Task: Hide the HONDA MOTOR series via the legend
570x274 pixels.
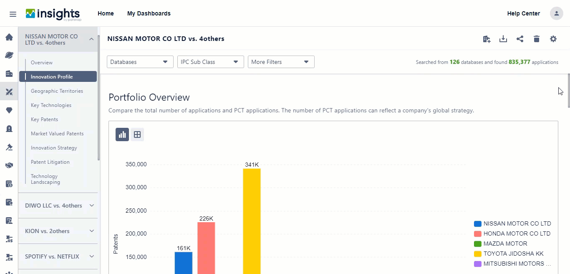Action: click(x=517, y=233)
